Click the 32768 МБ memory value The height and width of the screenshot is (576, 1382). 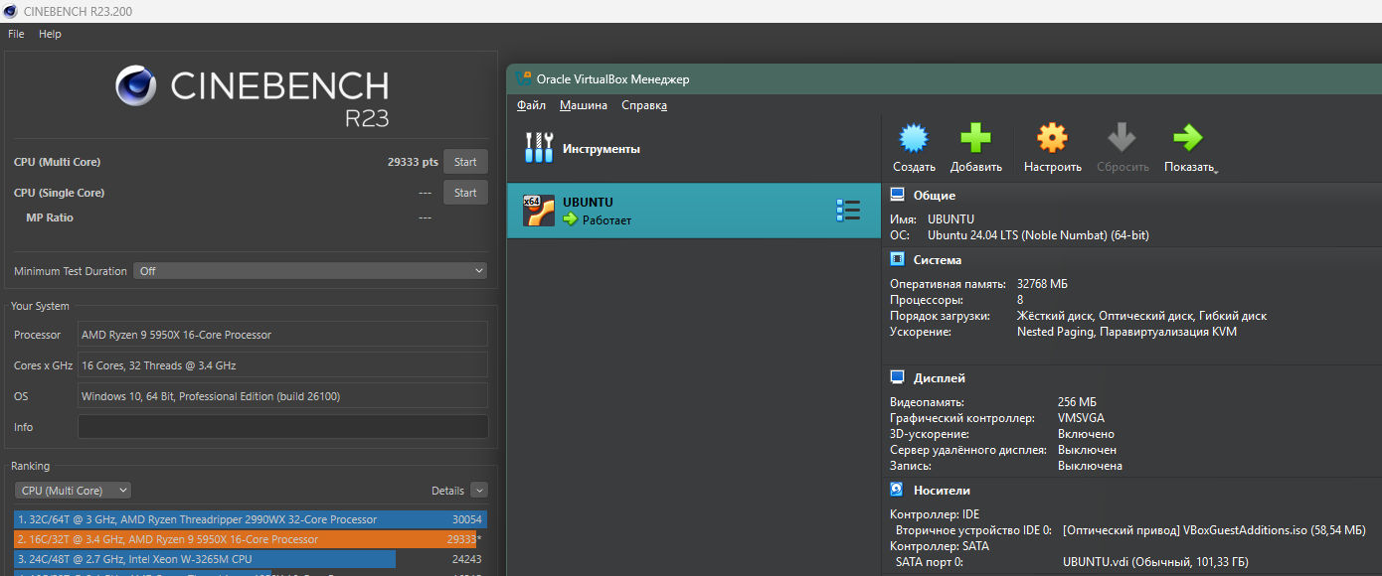point(1042,284)
